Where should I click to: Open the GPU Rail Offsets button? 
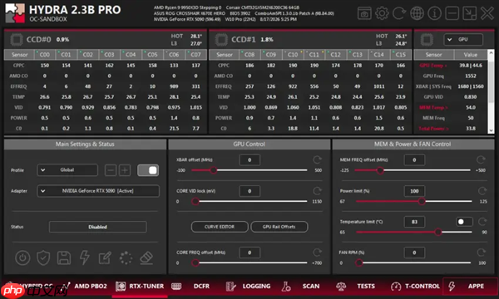pos(279,227)
